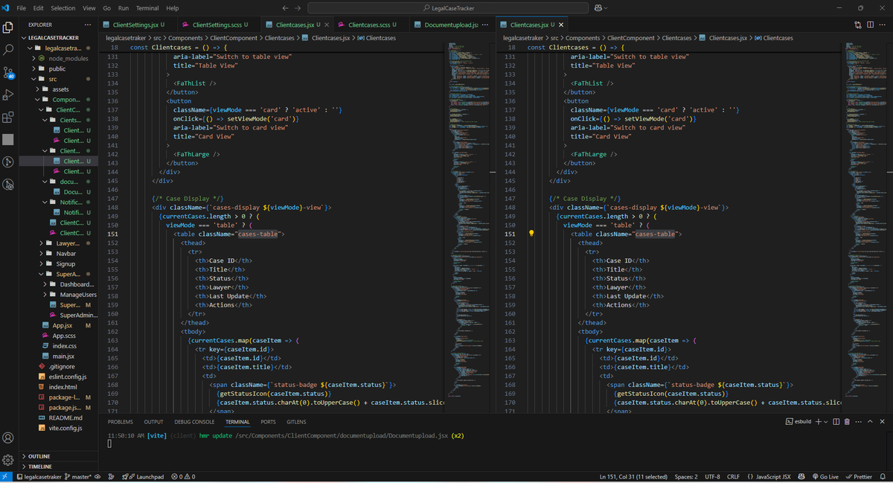The width and height of the screenshot is (893, 483).
Task: Switch to Clientcases.scss tab
Action: [373, 25]
